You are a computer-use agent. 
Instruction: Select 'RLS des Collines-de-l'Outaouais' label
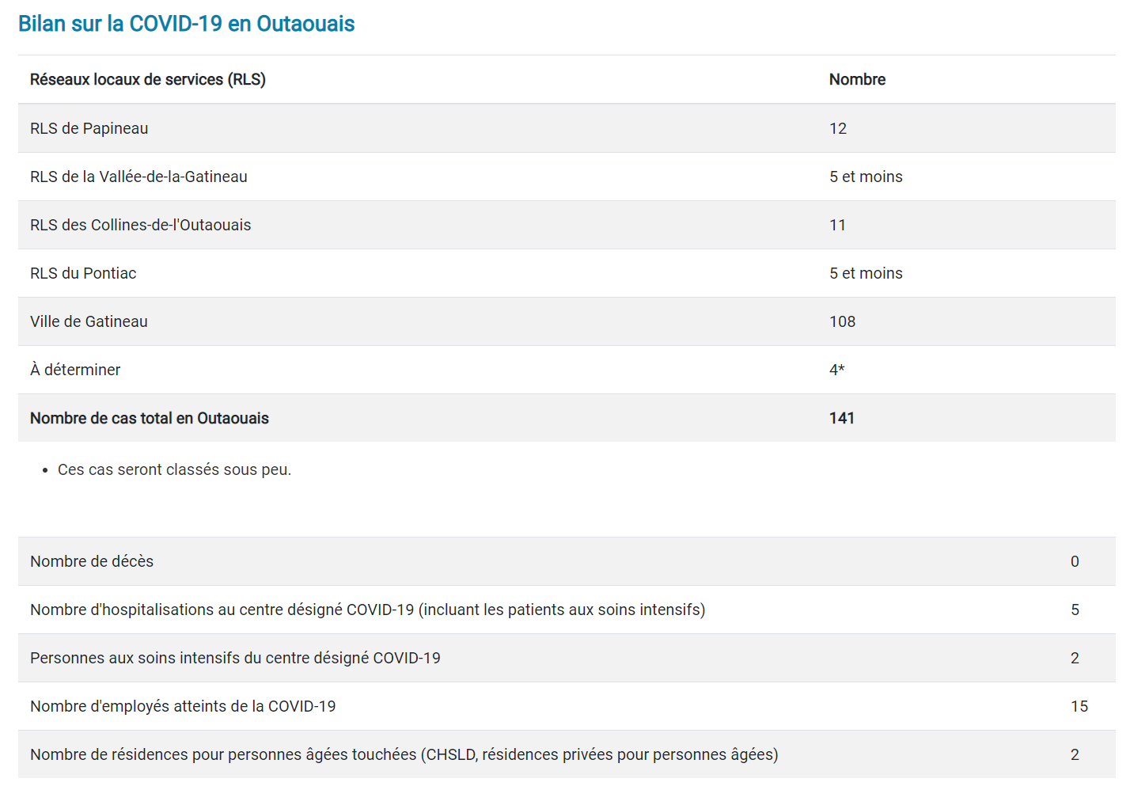[140, 225]
